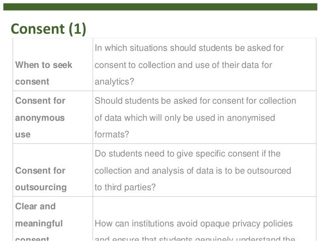Click the 'Consent (1)' slide title
This screenshot has height=241, width=321.
click(x=48, y=29)
